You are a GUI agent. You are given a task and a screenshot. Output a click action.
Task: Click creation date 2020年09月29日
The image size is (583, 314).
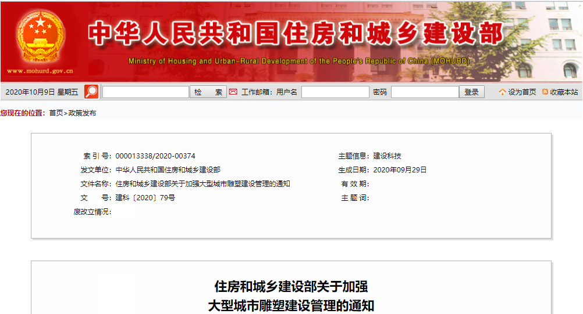[400, 170]
